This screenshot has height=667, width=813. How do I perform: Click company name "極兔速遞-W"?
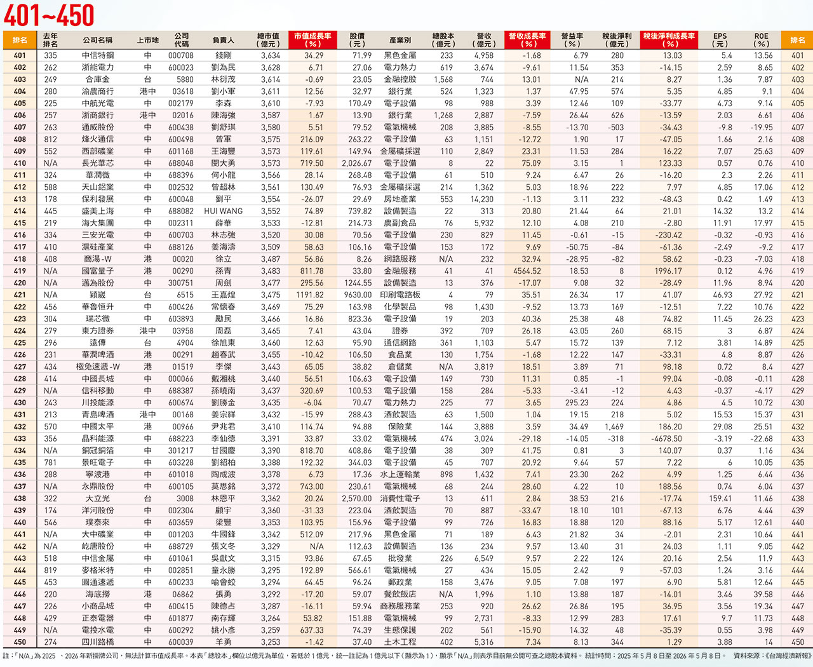click(98, 367)
